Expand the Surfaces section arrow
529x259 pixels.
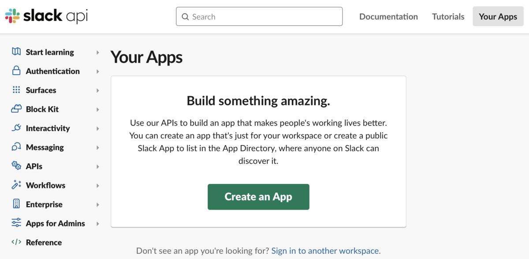click(x=98, y=90)
